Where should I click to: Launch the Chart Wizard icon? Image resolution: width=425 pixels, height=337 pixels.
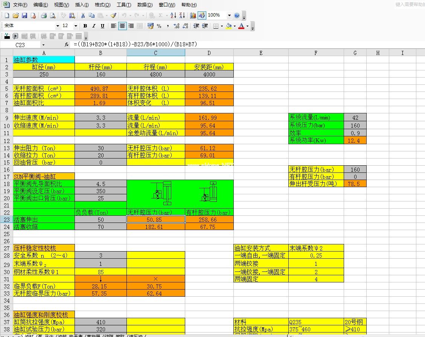pyautogui.click(x=193, y=15)
